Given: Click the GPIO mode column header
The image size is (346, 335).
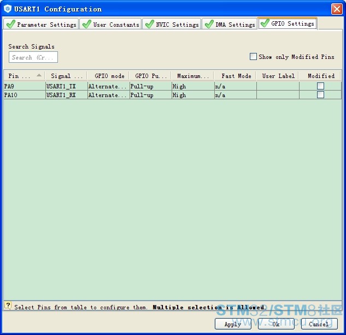Looking at the screenshot, I should coord(108,76).
